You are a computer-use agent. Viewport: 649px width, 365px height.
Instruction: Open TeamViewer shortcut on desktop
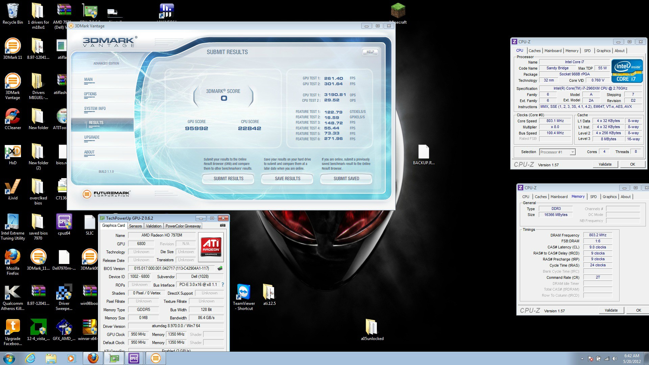click(x=244, y=297)
